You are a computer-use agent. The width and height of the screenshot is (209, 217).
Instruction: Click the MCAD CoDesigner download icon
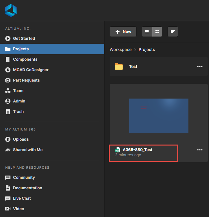[x=8, y=70]
